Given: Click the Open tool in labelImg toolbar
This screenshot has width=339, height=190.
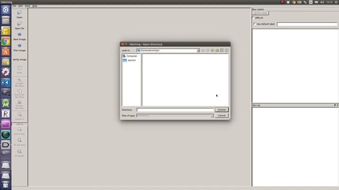Looking at the screenshot, I should [x=20, y=14].
